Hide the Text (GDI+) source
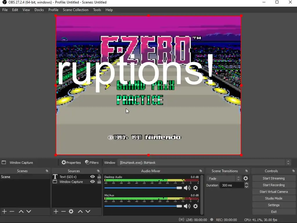The image size is (297, 223). (93, 177)
